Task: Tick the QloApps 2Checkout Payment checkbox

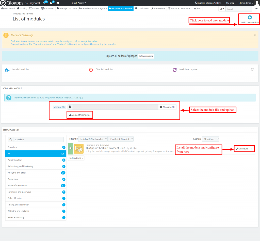Action: (x=71, y=148)
